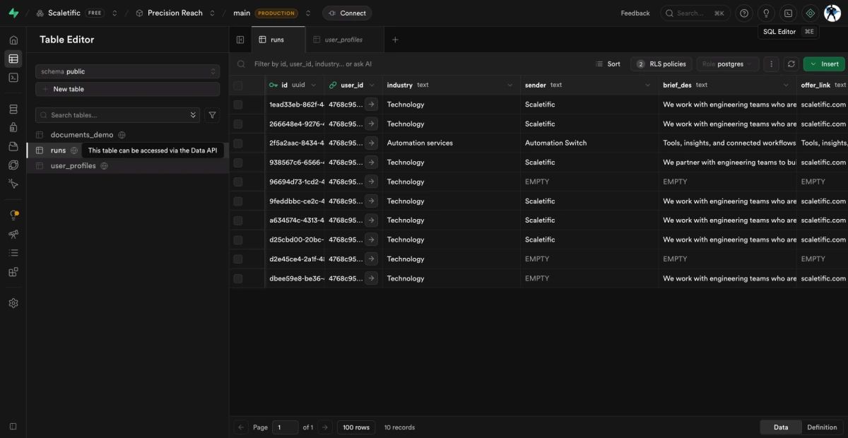Open the Storage icon in sidebar
848x438 pixels.
[x=13, y=146]
